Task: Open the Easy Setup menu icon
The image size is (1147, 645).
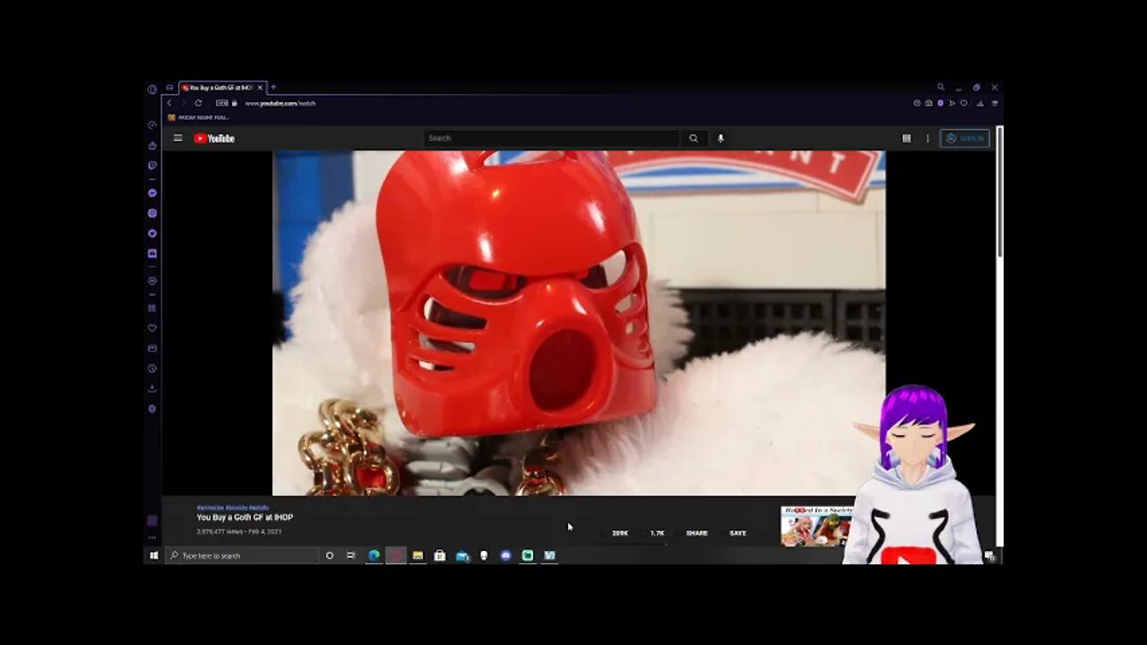Action: [996, 103]
